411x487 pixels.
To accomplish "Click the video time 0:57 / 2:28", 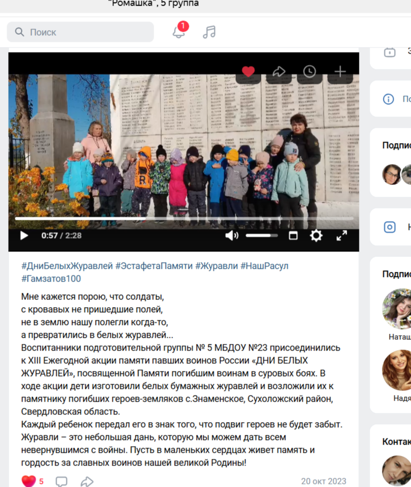I will pyautogui.click(x=61, y=236).
